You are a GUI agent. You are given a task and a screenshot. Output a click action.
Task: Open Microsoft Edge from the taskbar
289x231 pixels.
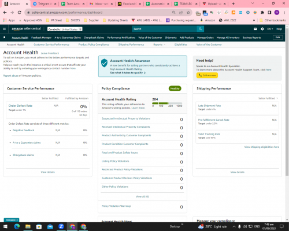[17, 226]
